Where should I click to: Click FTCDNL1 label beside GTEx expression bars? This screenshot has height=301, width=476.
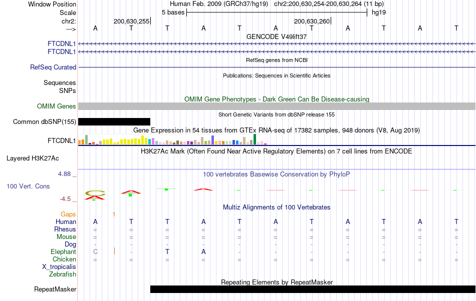[x=62, y=141]
